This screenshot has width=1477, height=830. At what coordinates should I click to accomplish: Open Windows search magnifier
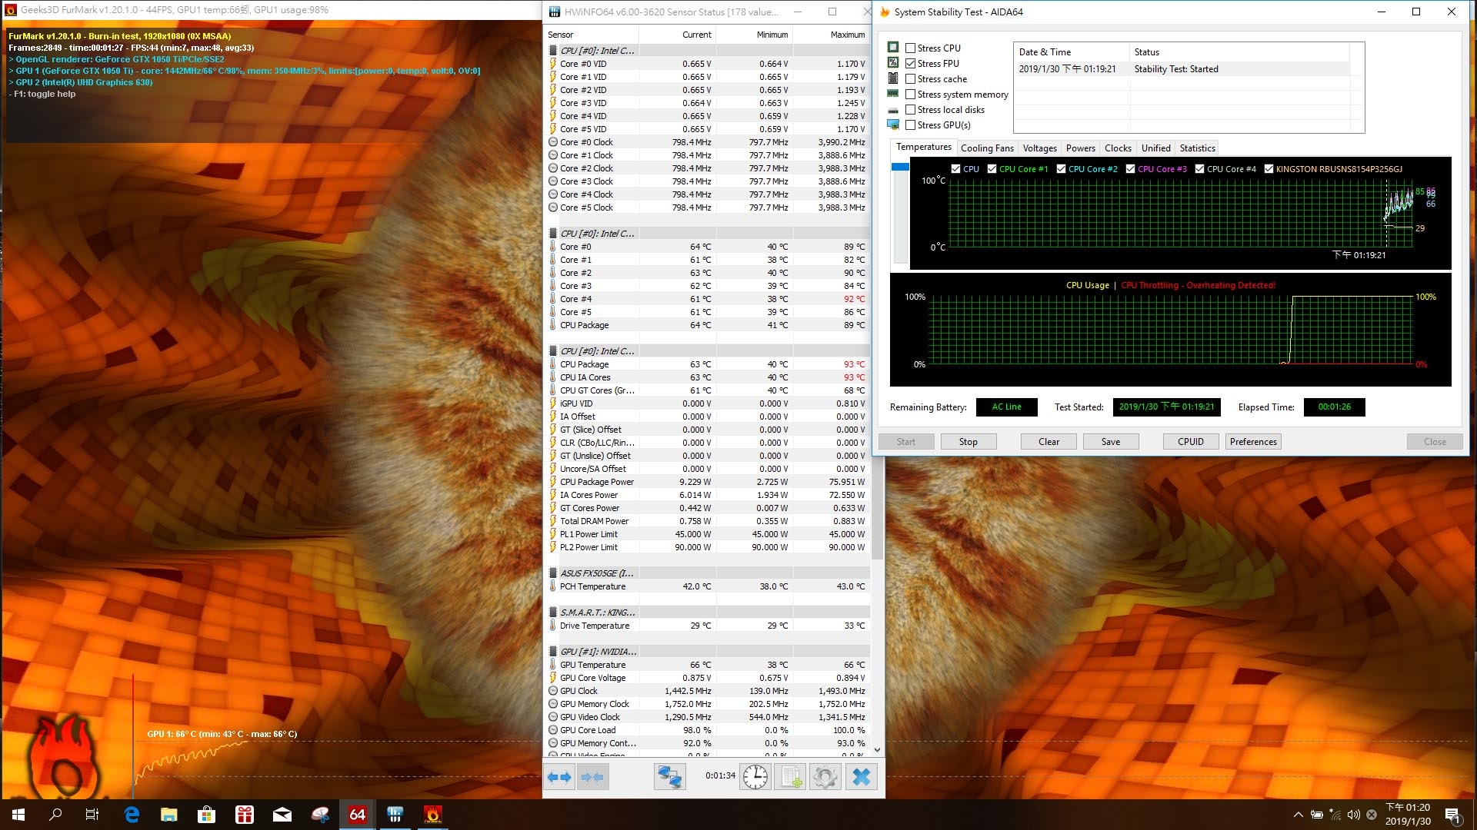pos(55,815)
